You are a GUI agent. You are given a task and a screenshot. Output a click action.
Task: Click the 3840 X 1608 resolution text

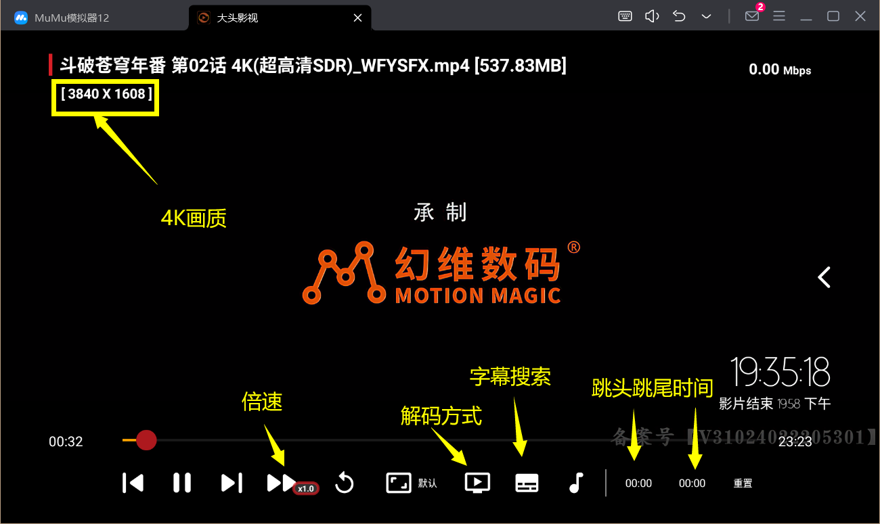(x=106, y=94)
